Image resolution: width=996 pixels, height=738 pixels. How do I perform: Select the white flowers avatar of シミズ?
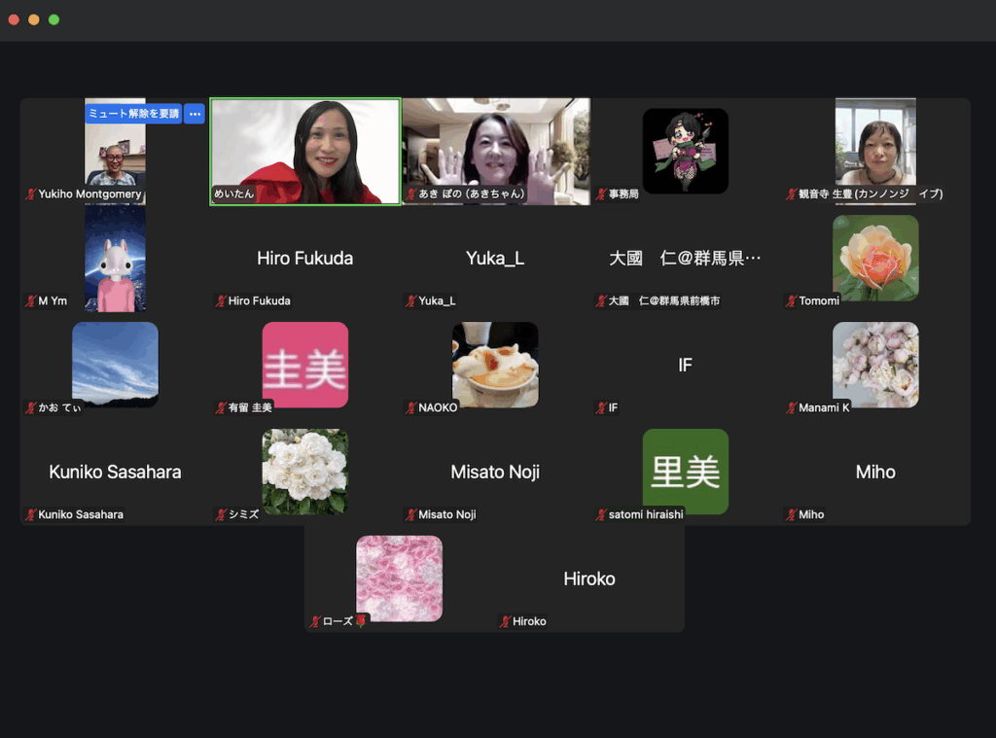[x=304, y=472]
